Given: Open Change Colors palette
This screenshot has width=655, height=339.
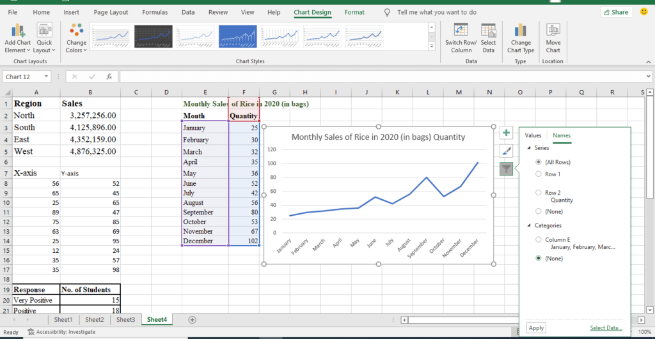Looking at the screenshot, I should 76,38.
